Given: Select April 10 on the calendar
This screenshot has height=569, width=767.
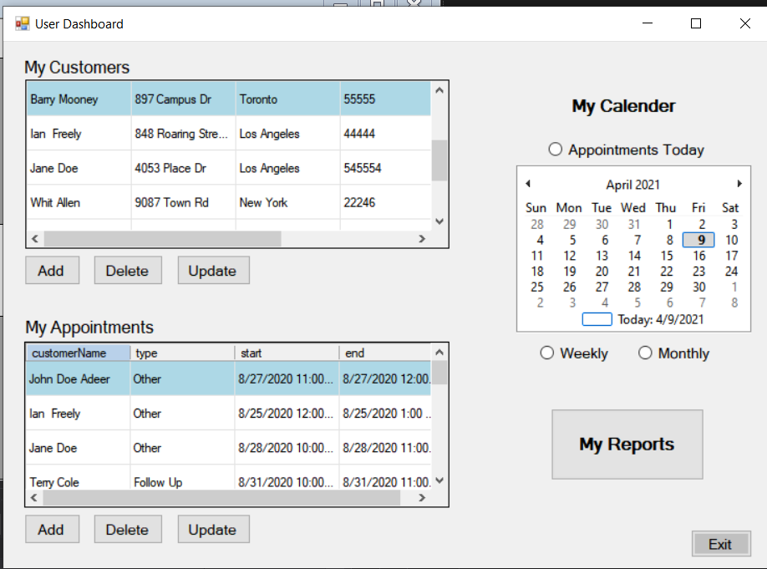Looking at the screenshot, I should [731, 240].
